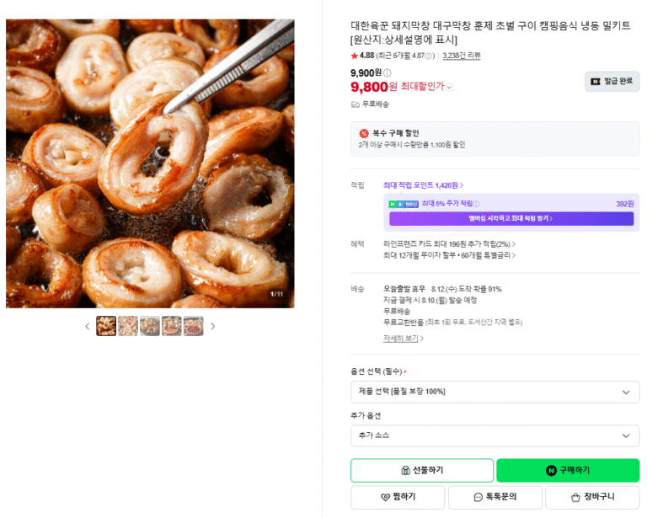Viewport: 647px width, 518px height.
Task: Add item to 장바구니 cart
Action: tap(592, 497)
